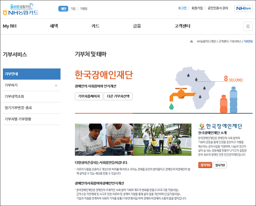Click NH농협카드(개인) breadcrumb link
The width and height of the screenshot is (256, 206).
(207, 41)
